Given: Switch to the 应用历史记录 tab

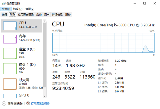Looking at the screenshot, I should 26,15.
